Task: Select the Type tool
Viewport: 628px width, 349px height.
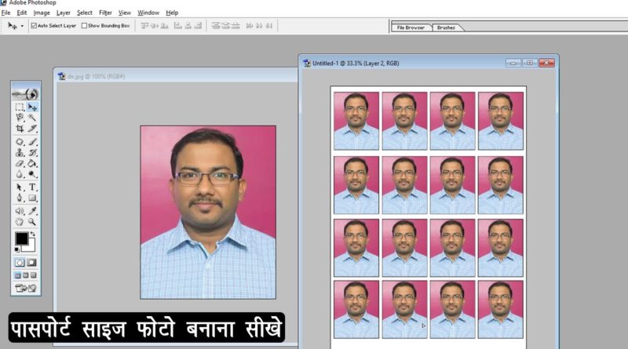Action: 32,187
